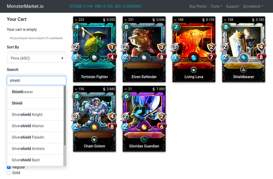Viewport: 273px width, 179px height.
Task: Click the armor shield icon on Chain Golem
Action: click(x=112, y=116)
